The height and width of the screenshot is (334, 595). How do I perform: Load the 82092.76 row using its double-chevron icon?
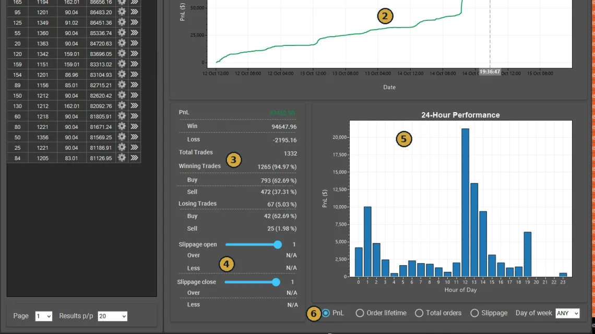134,106
